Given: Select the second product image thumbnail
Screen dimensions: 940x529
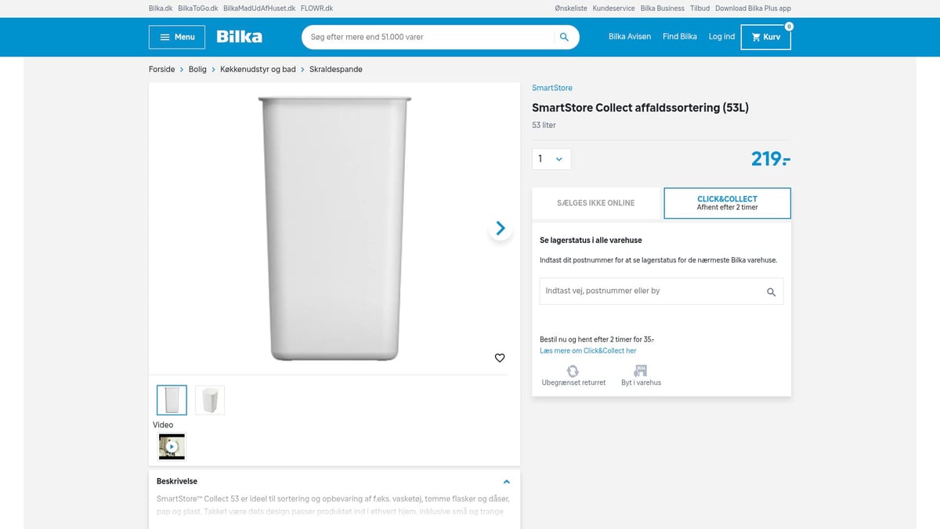Looking at the screenshot, I should (210, 400).
